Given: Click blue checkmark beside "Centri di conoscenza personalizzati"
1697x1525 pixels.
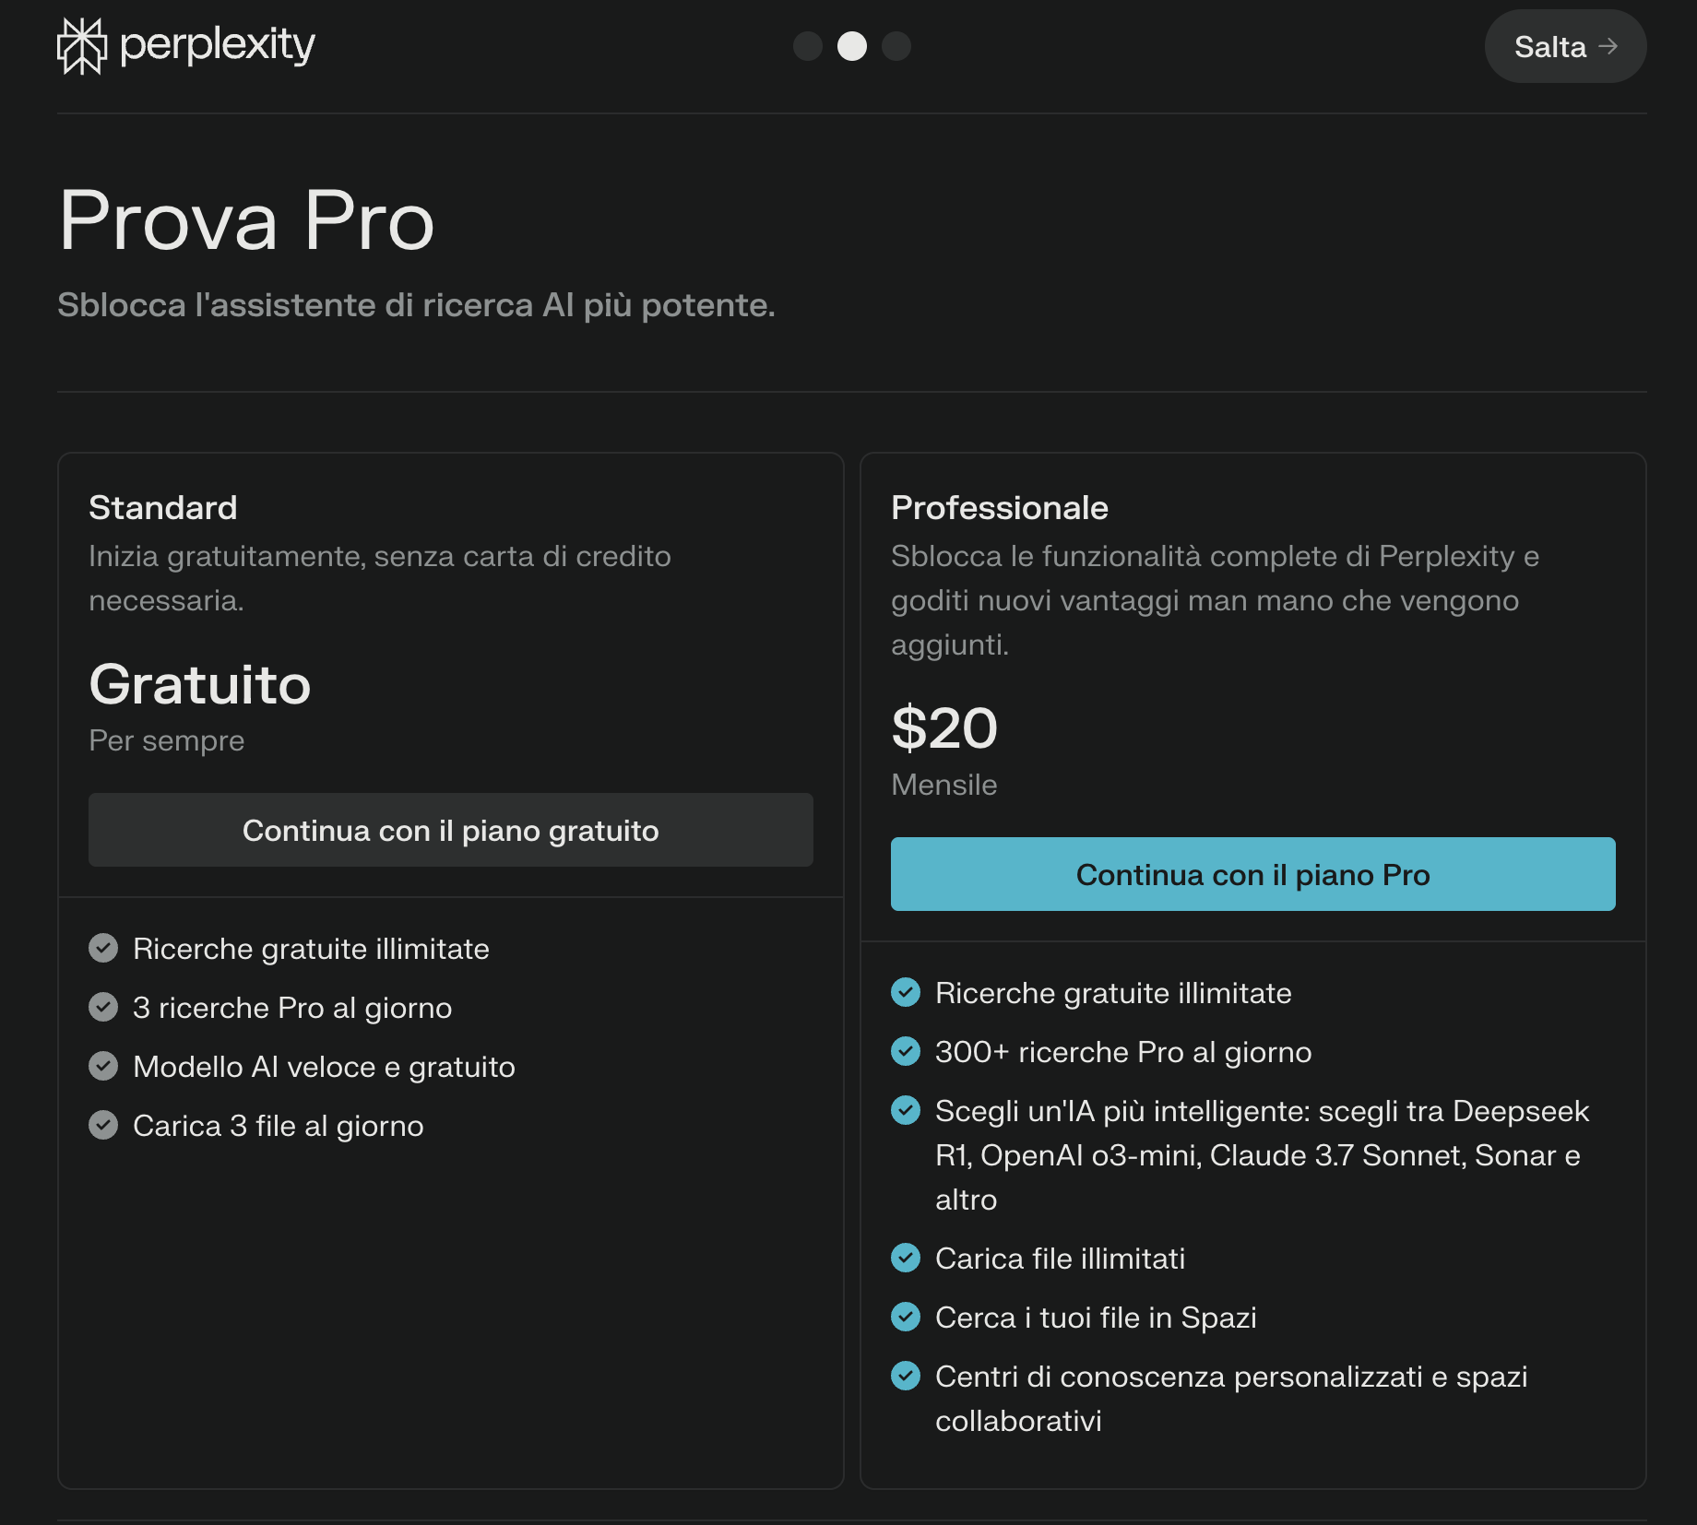Looking at the screenshot, I should pos(906,1376).
